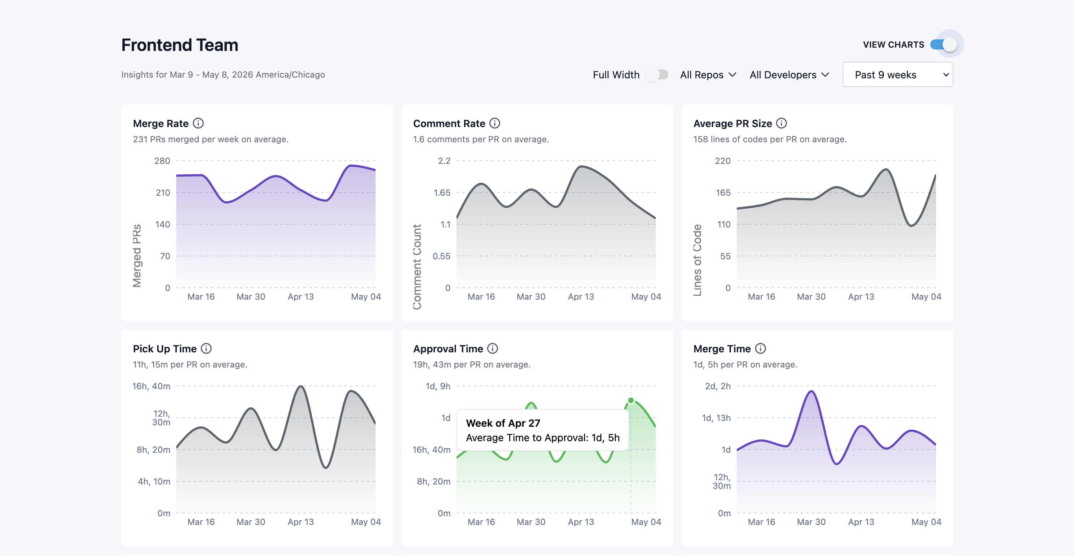Image resolution: width=1074 pixels, height=556 pixels.
Task: Click '231 PRs merged per week on average.'
Action: pyautogui.click(x=211, y=139)
